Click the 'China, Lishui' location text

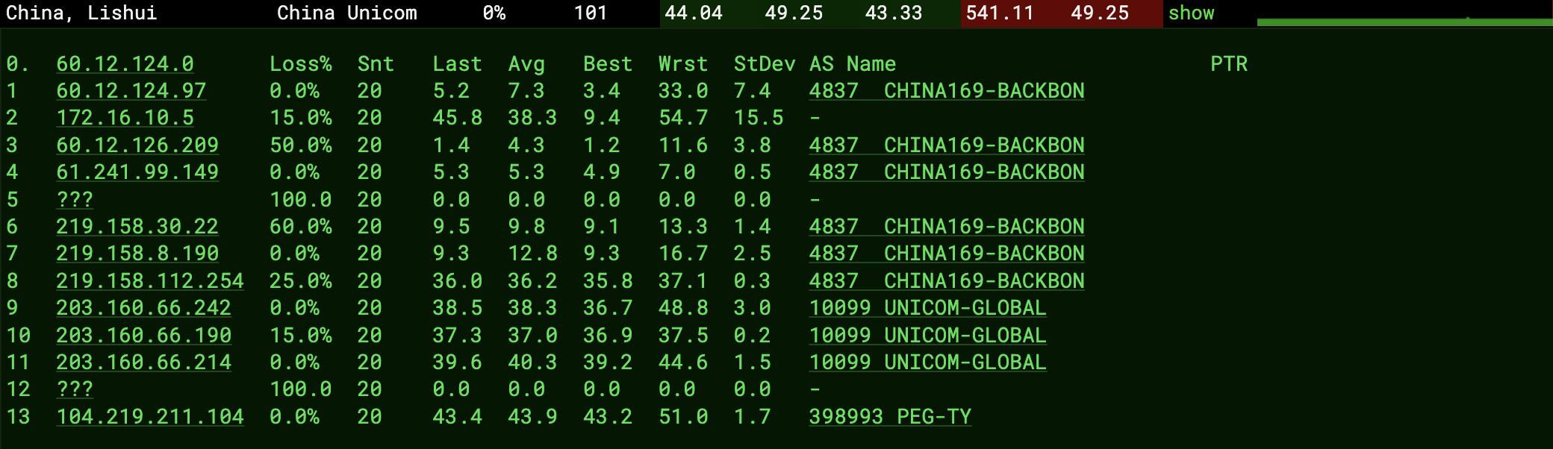pos(81,13)
